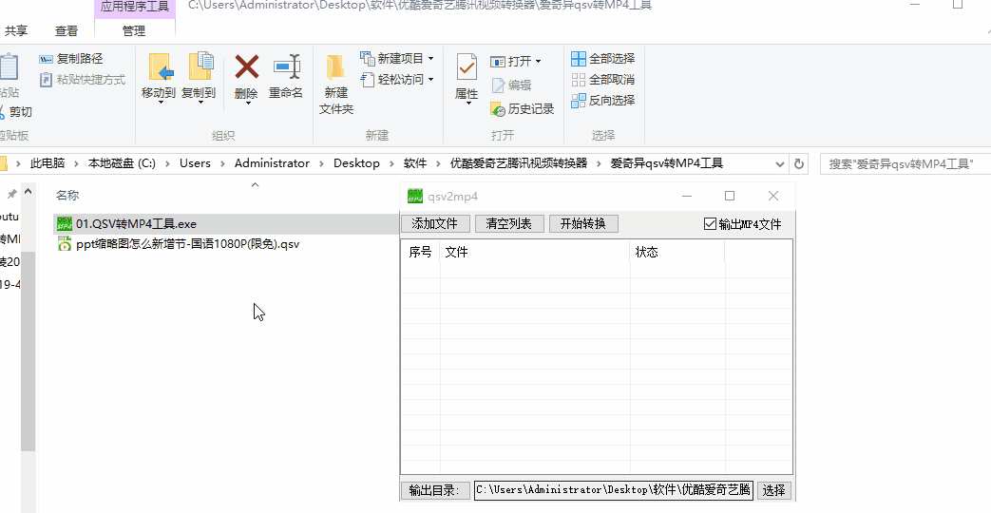Expand the Open (打开) dropdown arrow
The width and height of the screenshot is (991, 513).
(x=539, y=62)
